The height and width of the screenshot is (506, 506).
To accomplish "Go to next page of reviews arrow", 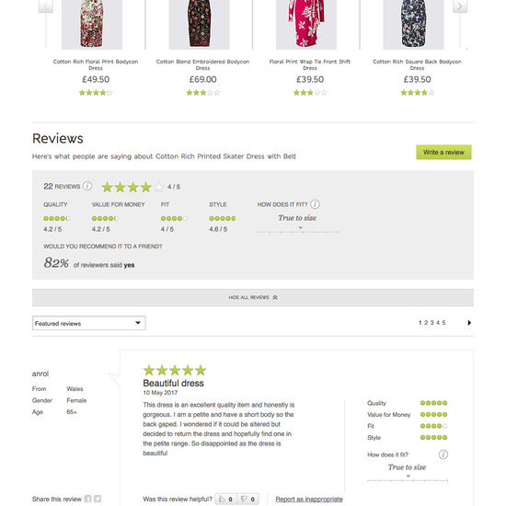I will (x=469, y=322).
